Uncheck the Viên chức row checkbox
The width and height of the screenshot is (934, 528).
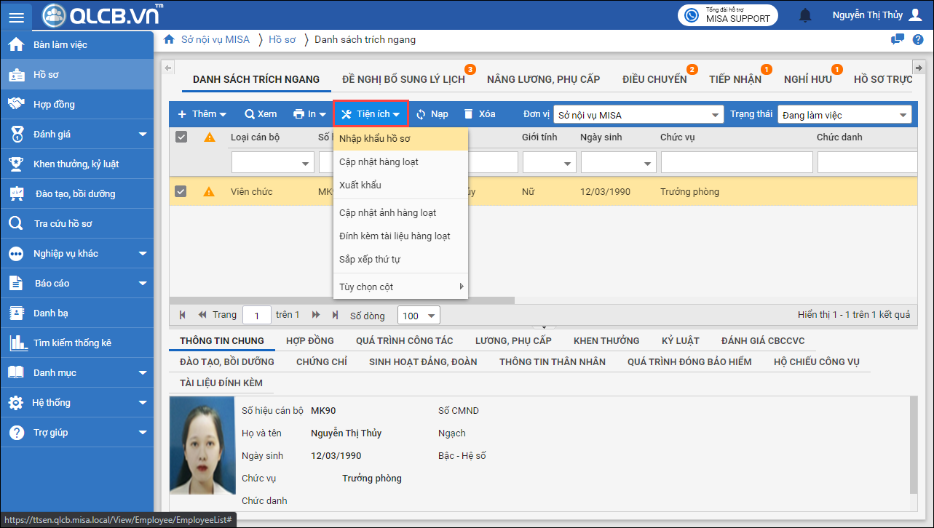181,192
